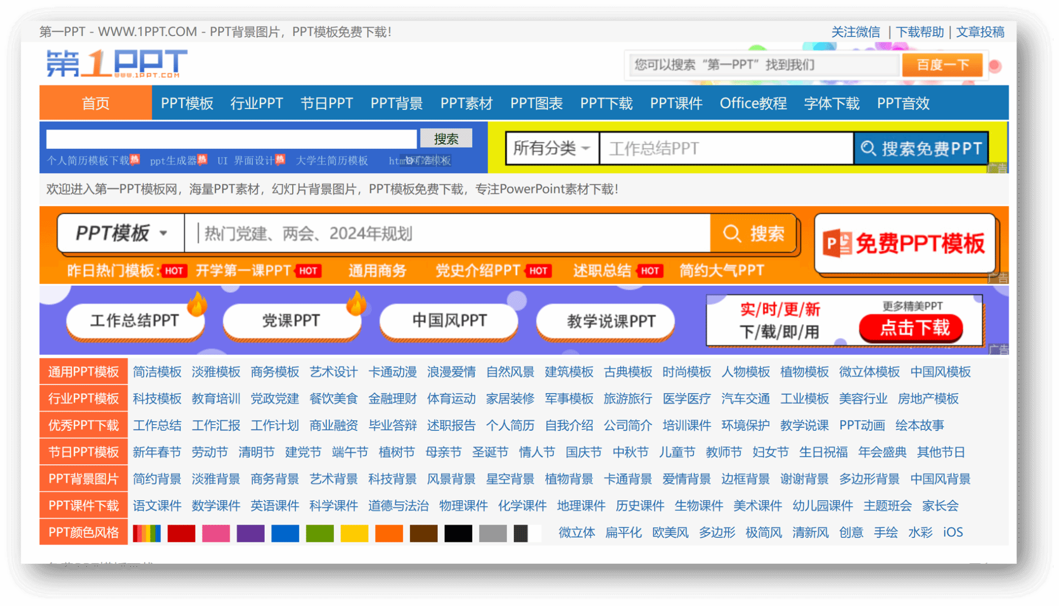This screenshot has width=1059, height=606.
Task: Click the 热门党建 search input field
Action: point(447,234)
